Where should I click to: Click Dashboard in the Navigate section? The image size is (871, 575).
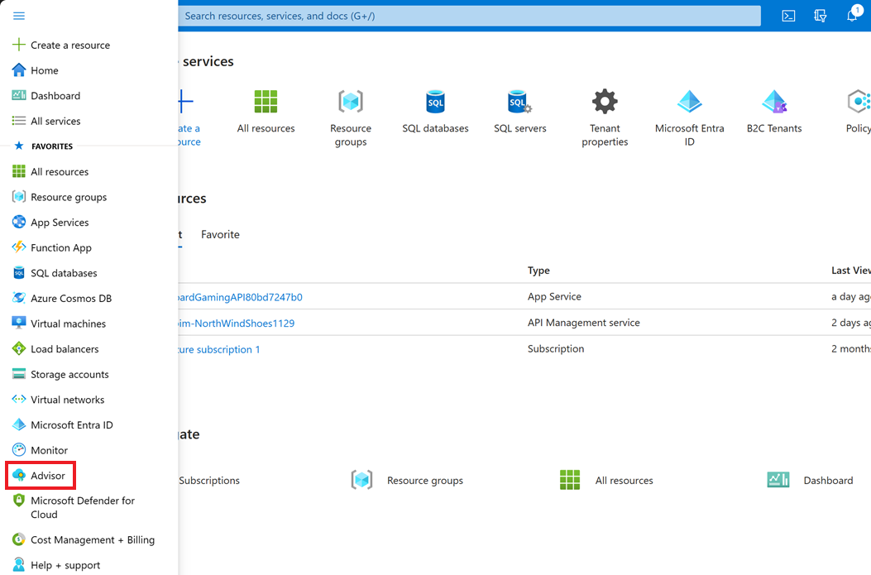pos(810,481)
